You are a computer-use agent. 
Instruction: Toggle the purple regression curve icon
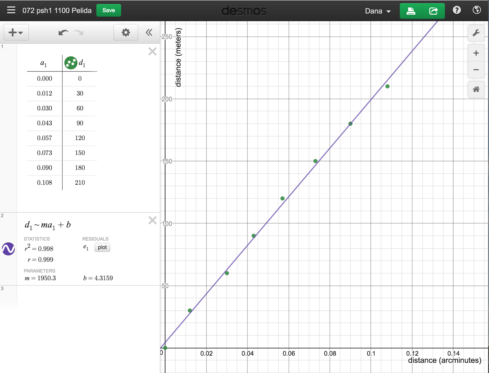point(9,249)
